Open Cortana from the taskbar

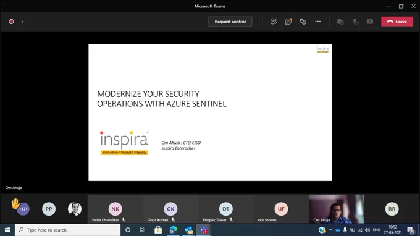coord(128,230)
